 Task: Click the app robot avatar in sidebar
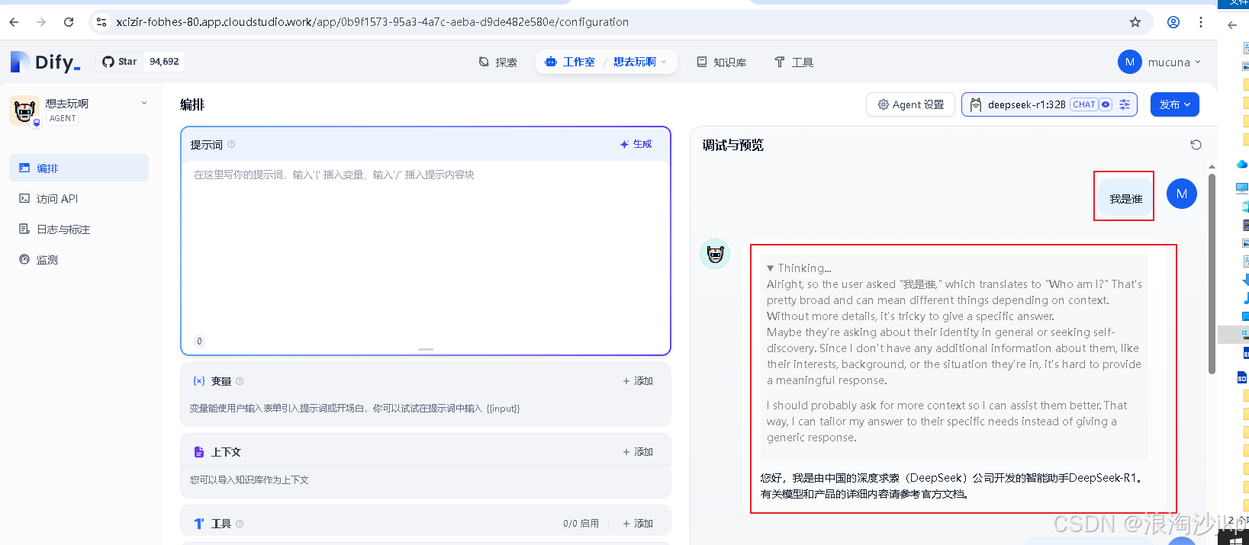(x=24, y=111)
